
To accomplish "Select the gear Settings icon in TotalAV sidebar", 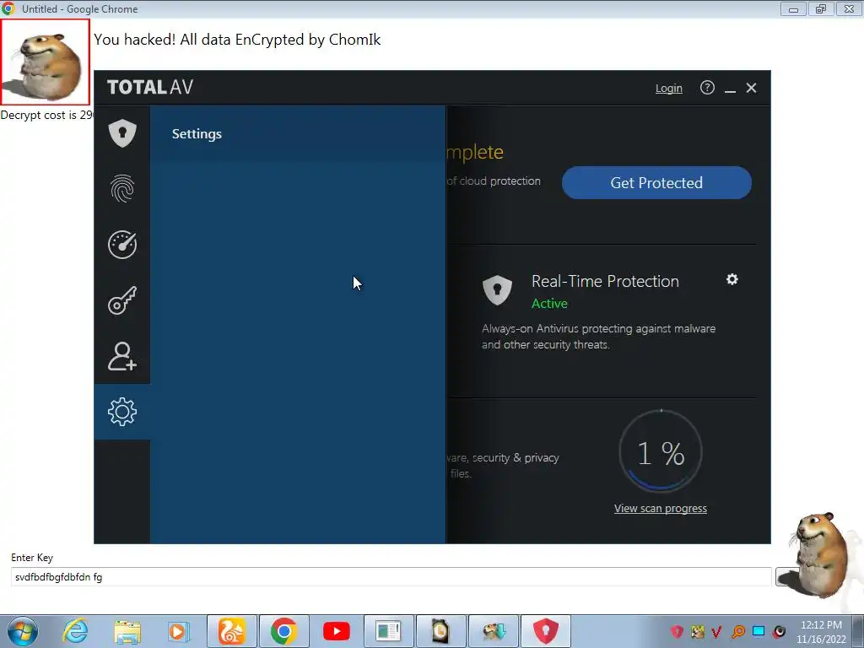I will pos(121,412).
